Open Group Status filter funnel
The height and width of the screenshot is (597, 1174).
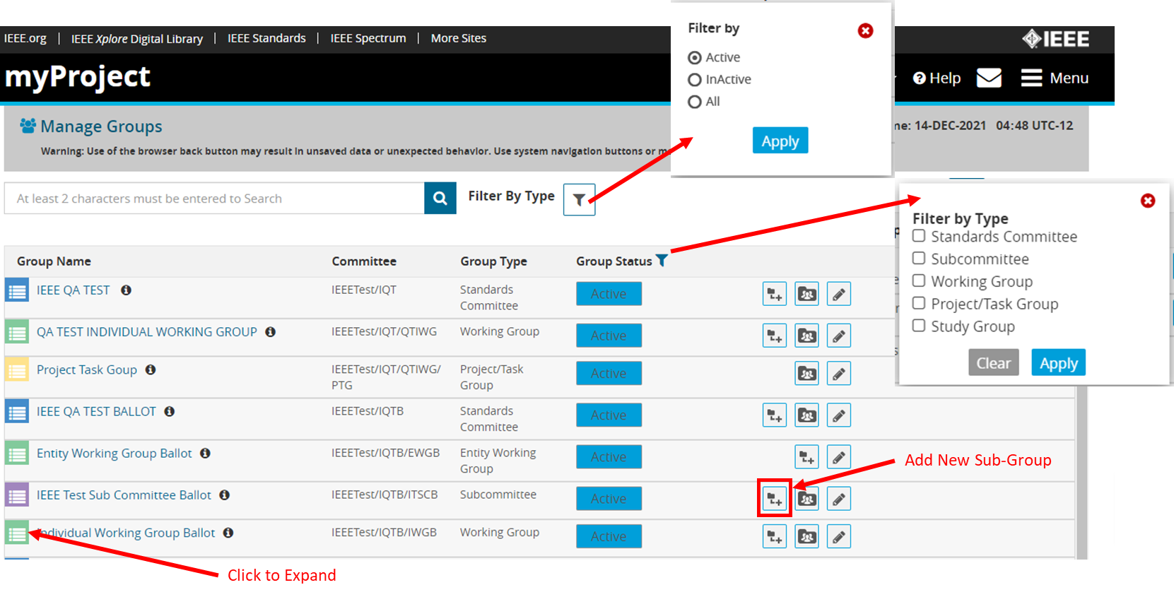pos(662,261)
